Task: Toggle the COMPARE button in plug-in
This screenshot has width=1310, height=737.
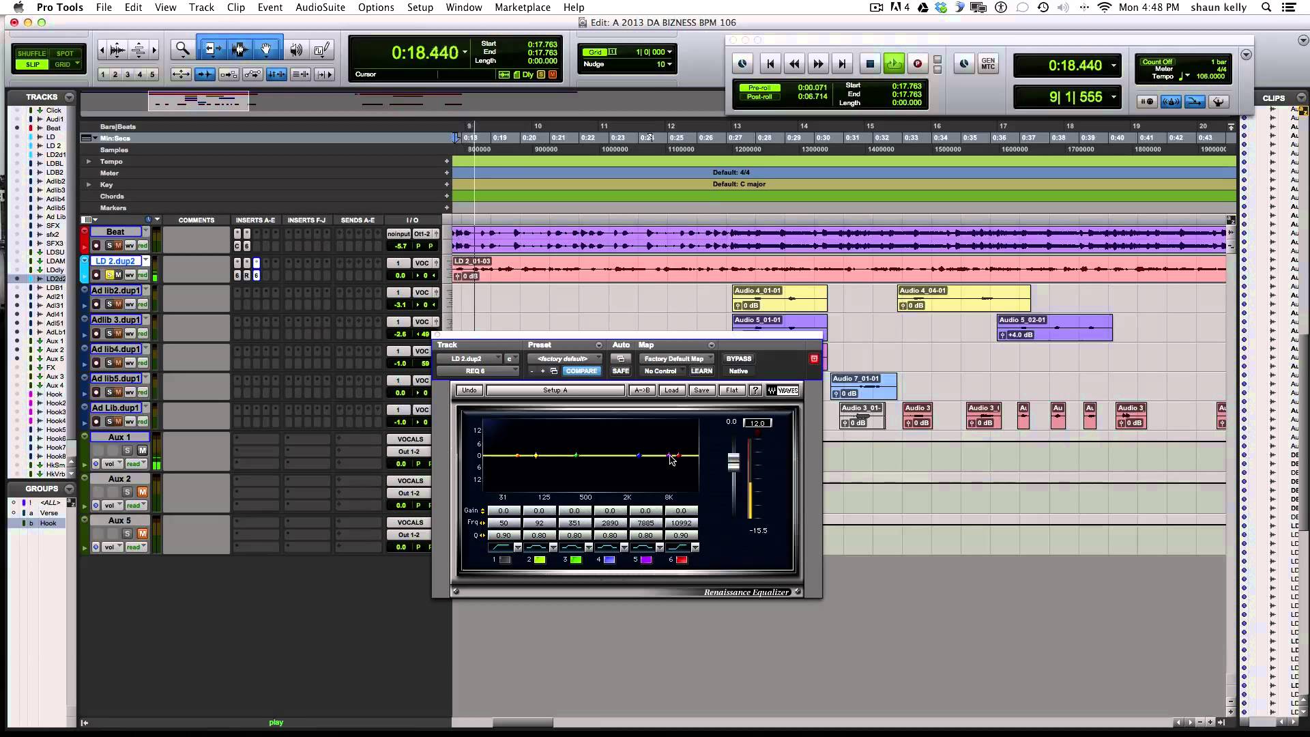Action: pyautogui.click(x=581, y=371)
